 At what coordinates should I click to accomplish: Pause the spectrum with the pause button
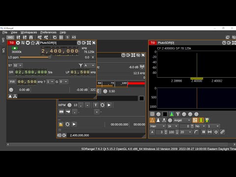(204, 132)
